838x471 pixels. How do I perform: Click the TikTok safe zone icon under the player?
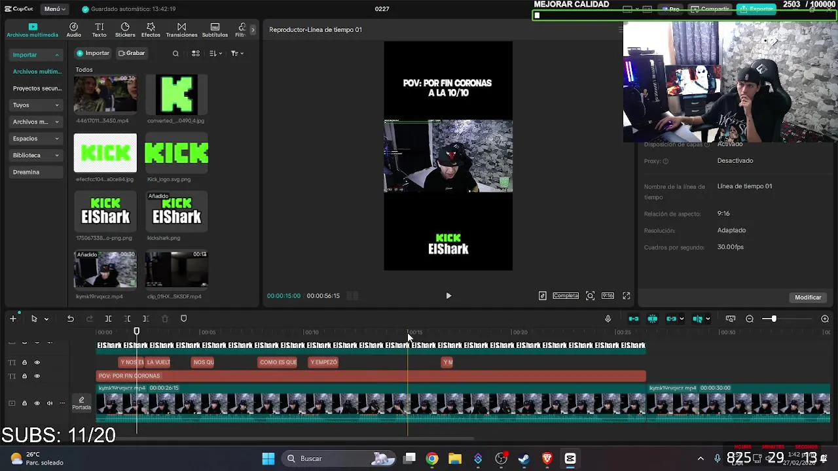coord(542,296)
